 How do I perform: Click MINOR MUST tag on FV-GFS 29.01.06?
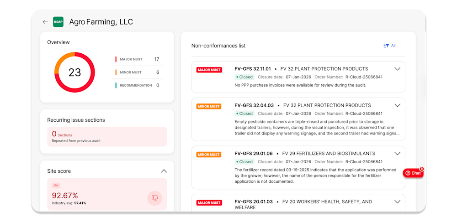[209, 155]
